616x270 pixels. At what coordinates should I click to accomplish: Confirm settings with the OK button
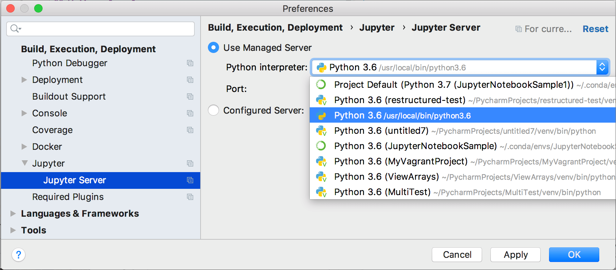pos(574,255)
